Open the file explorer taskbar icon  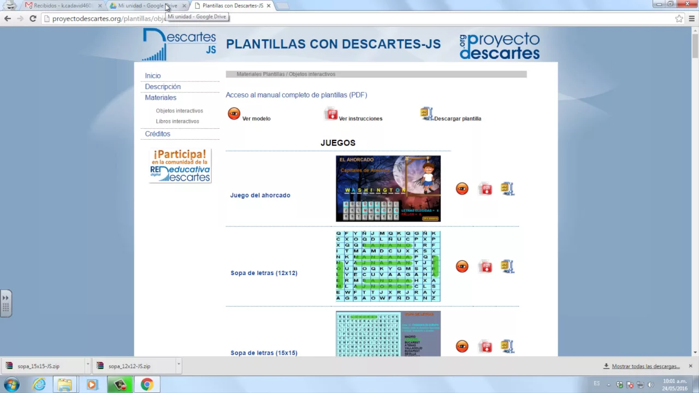[x=65, y=385]
